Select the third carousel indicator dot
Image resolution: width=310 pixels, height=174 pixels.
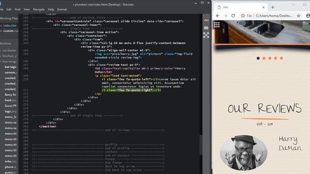click(x=270, y=58)
